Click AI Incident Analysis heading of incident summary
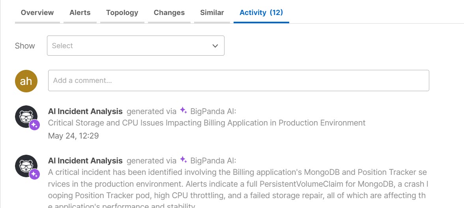 click(x=85, y=161)
